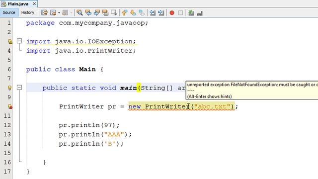This screenshot has width=318, height=179.
Task: Click Stop Macro Recording square icon
Action: tap(180, 13)
